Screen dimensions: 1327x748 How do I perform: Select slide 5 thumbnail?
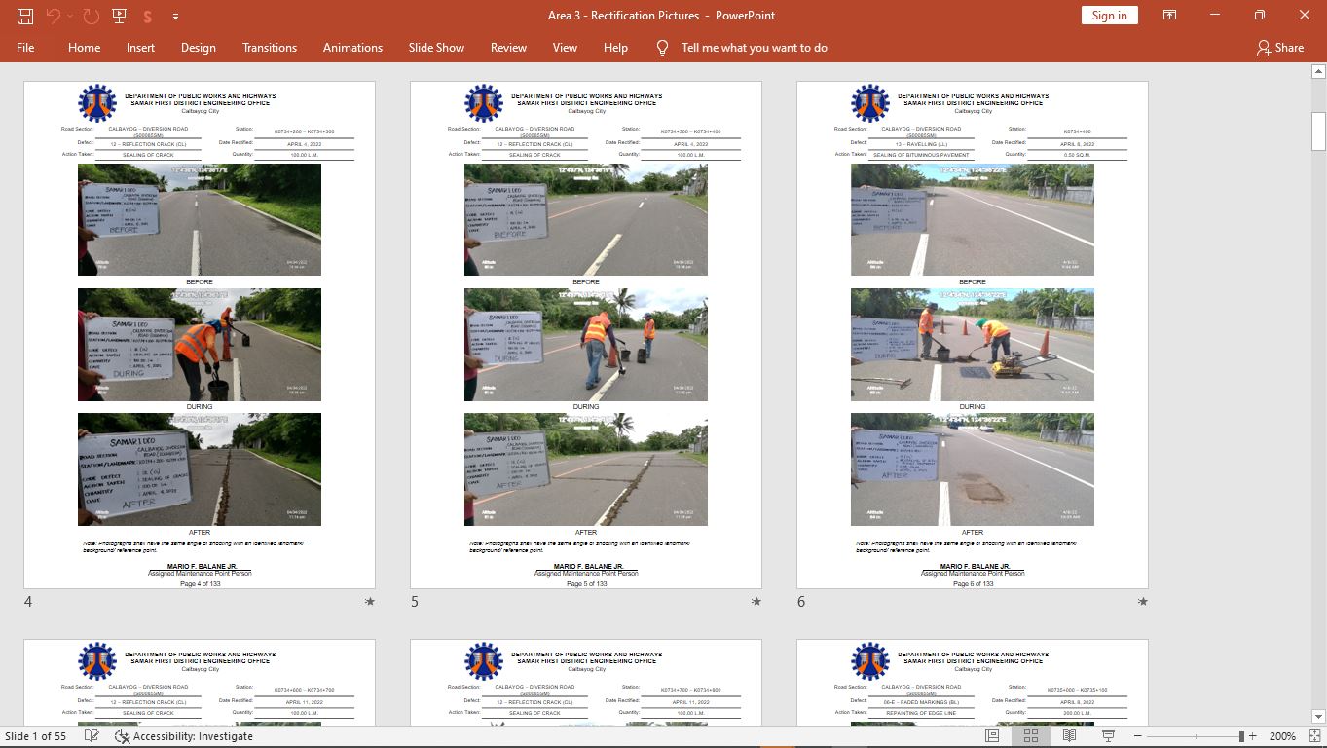[586, 335]
